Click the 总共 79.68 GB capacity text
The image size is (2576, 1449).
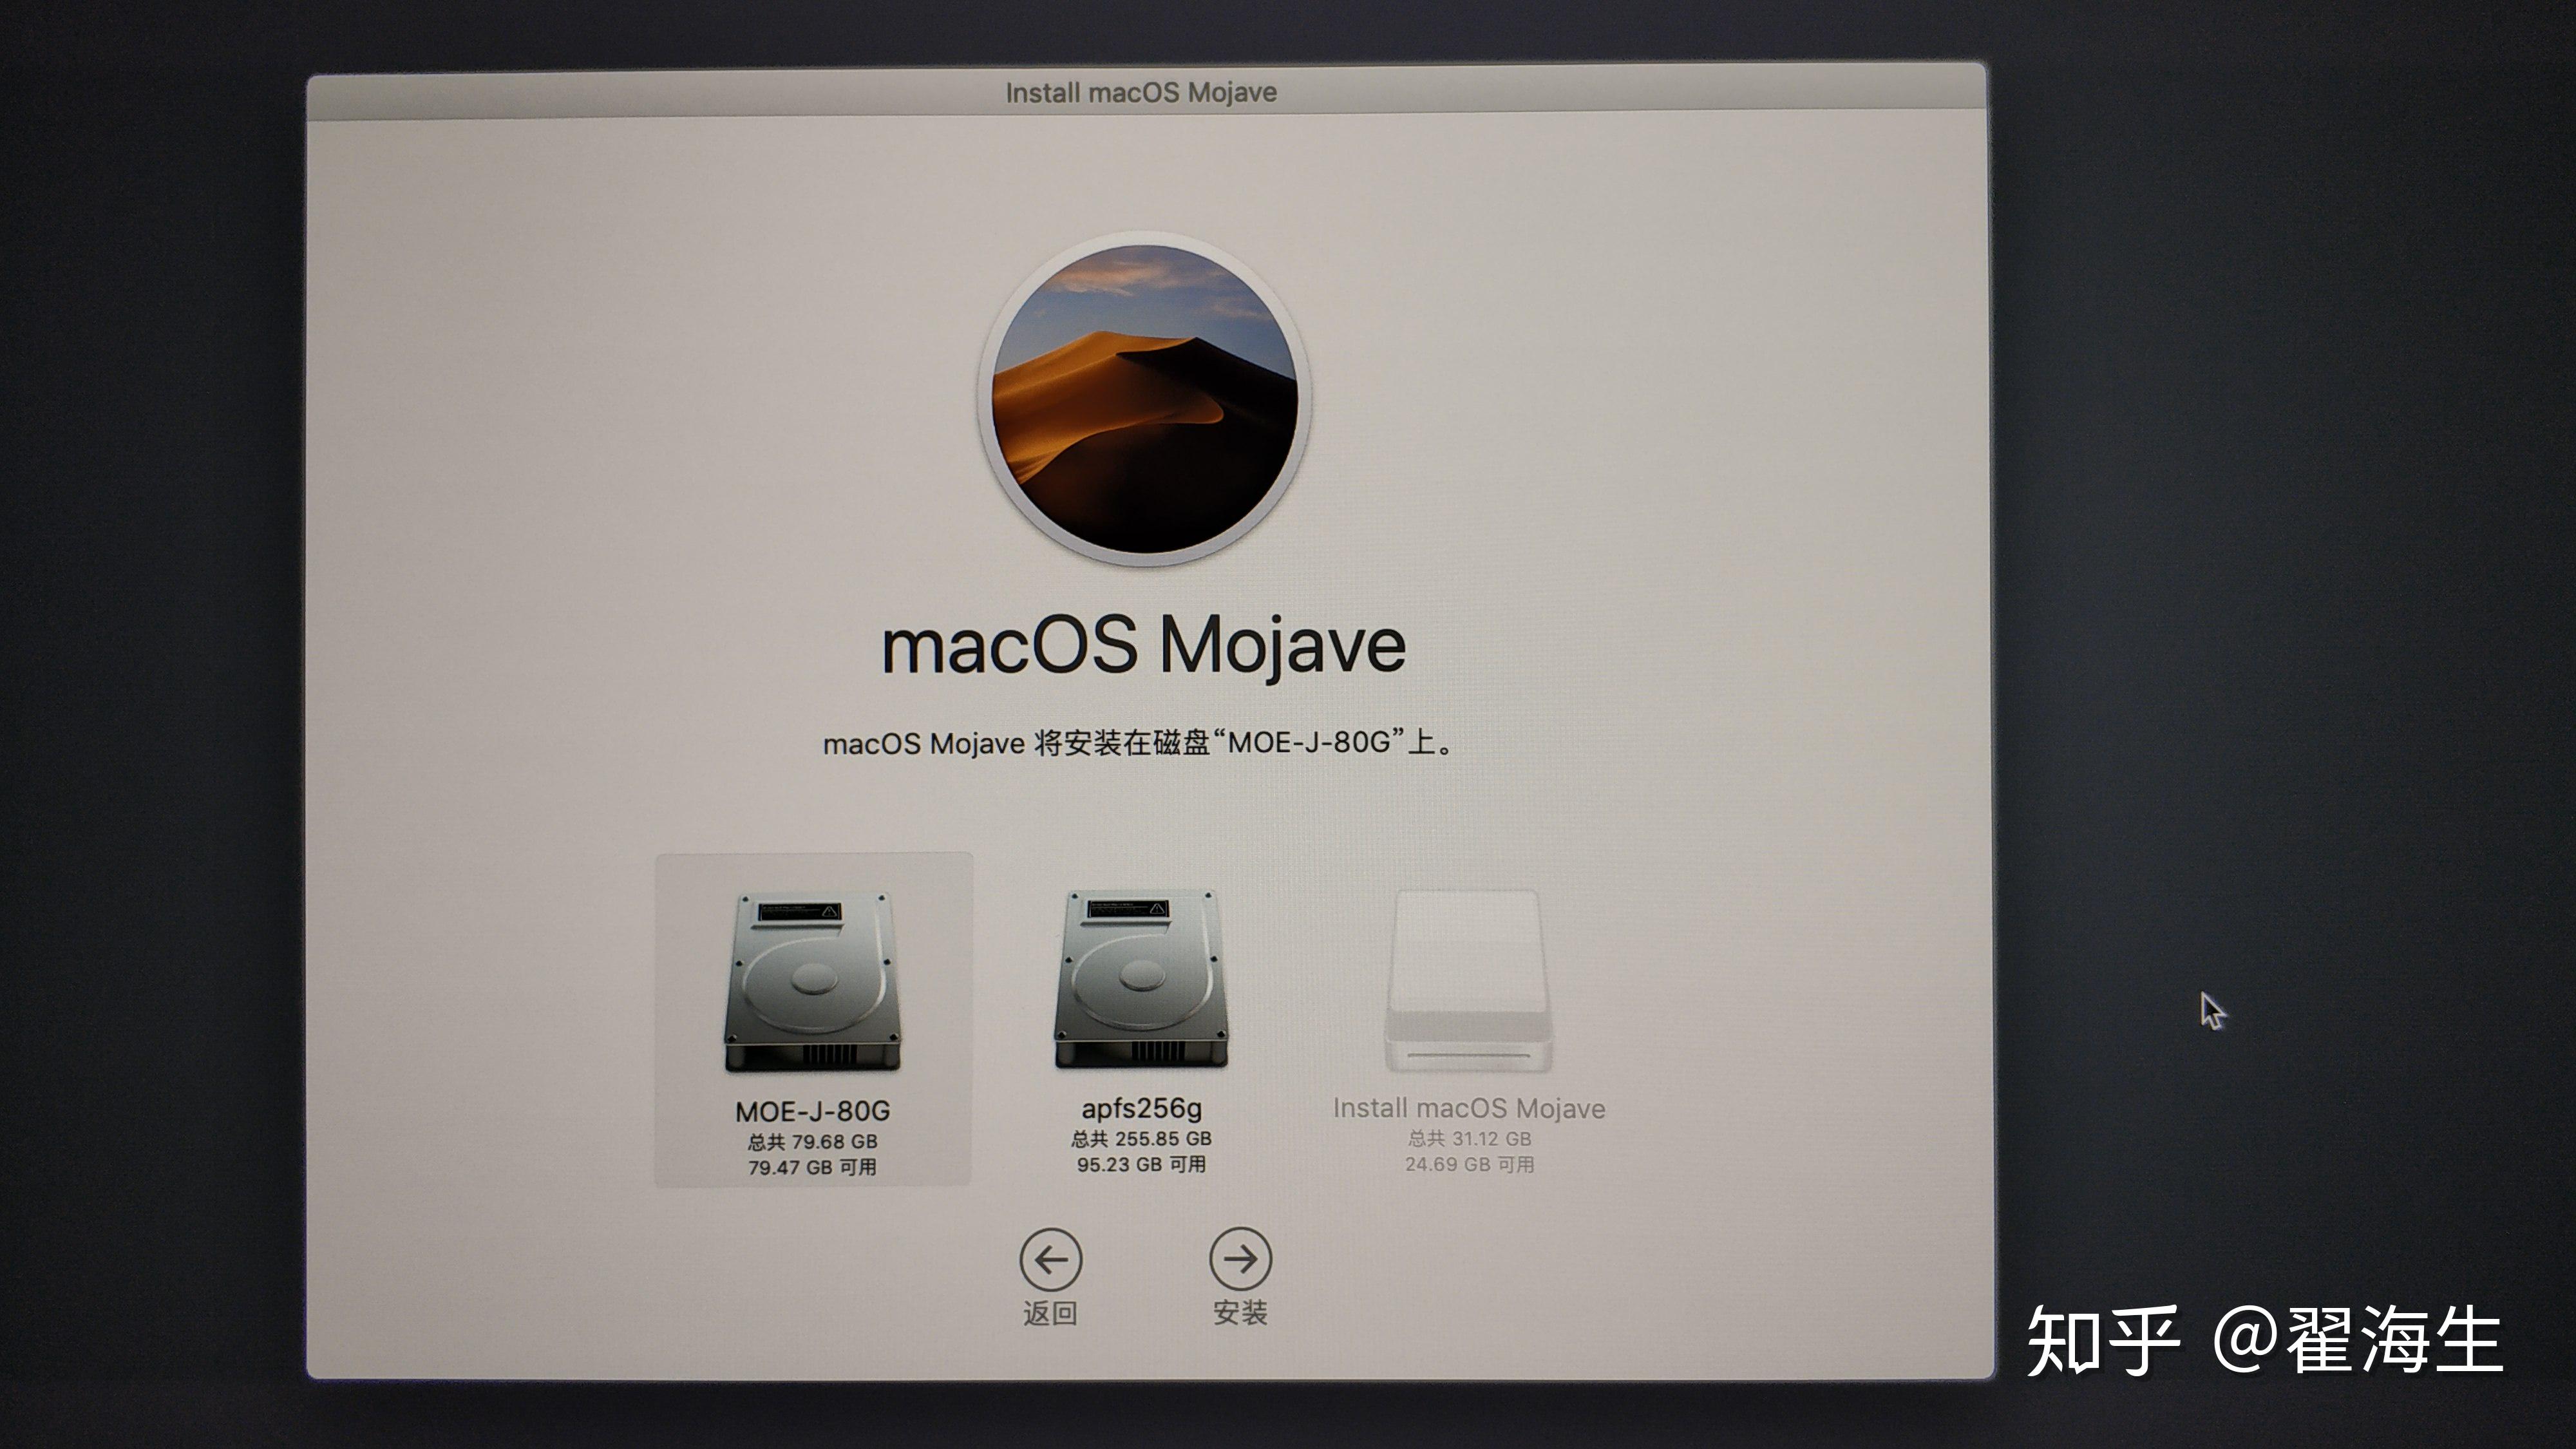[812, 1141]
